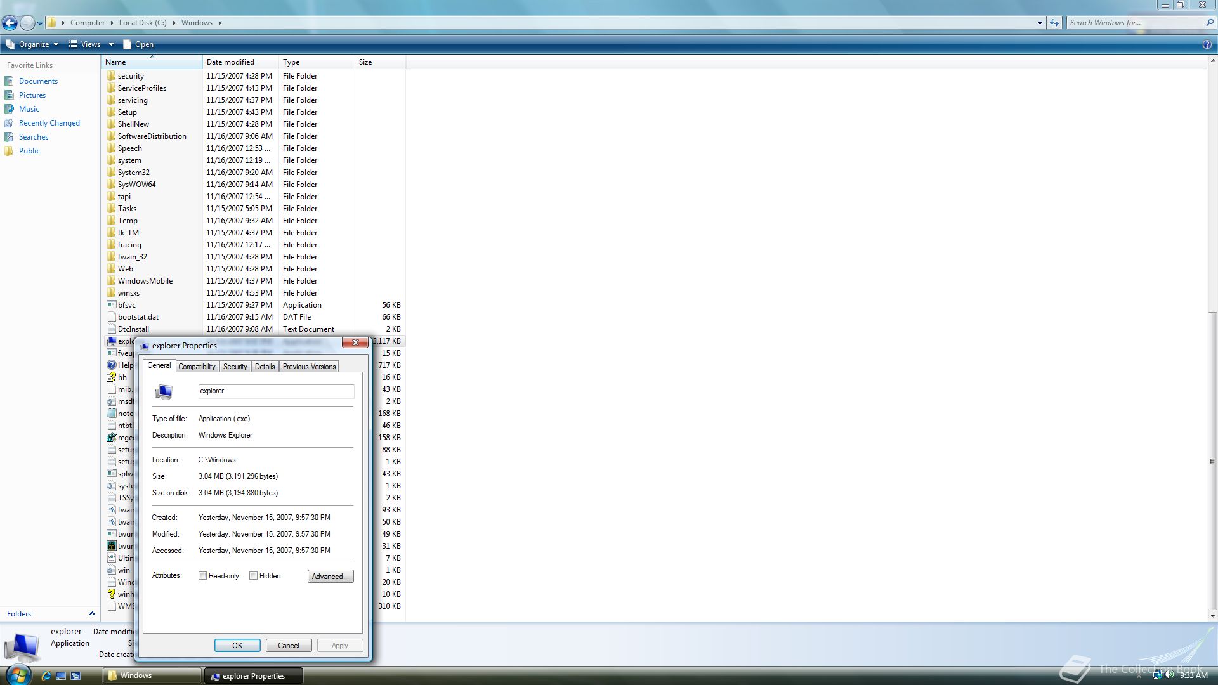Viewport: 1218px width, 685px height.
Task: Select bootstat.dat file icon
Action: point(112,317)
